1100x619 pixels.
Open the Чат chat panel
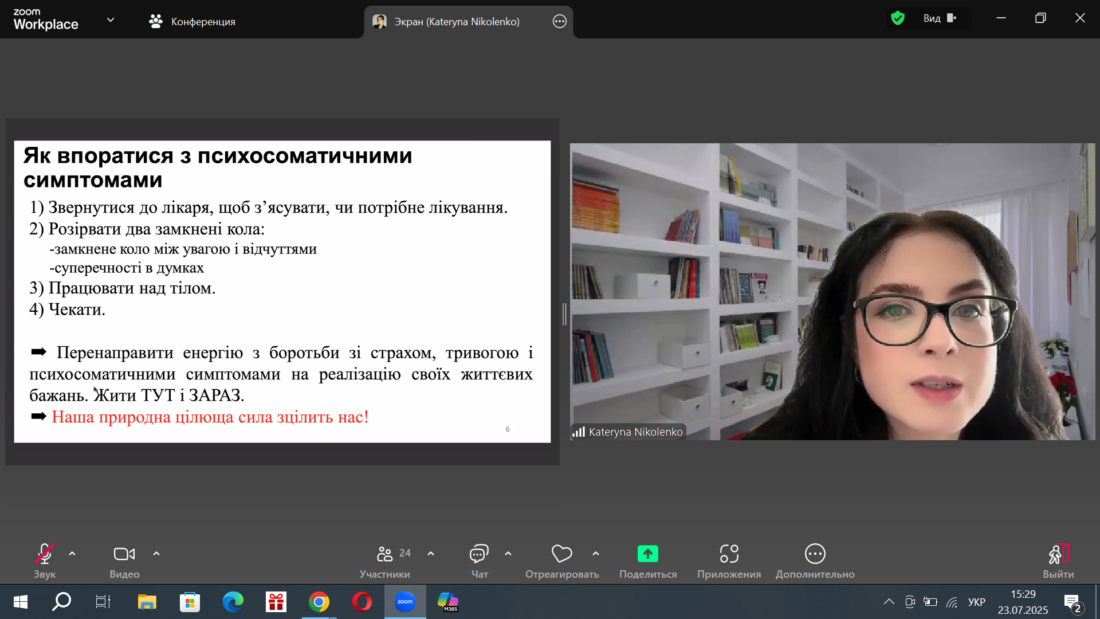[479, 561]
